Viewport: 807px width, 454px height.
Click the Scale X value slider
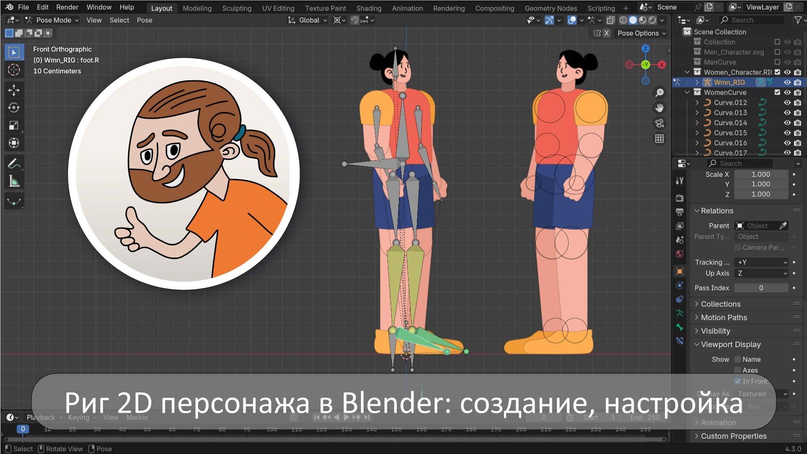tap(761, 174)
